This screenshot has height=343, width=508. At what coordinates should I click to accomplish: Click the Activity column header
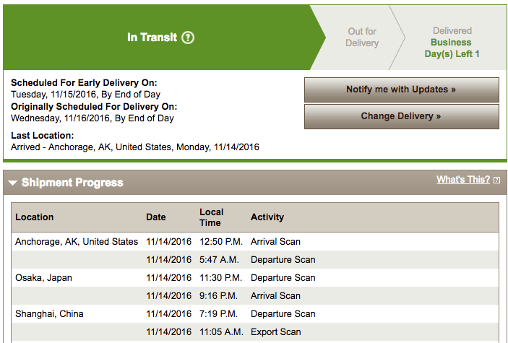[267, 217]
